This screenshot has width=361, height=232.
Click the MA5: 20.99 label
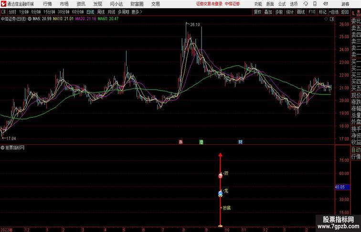click(x=42, y=19)
